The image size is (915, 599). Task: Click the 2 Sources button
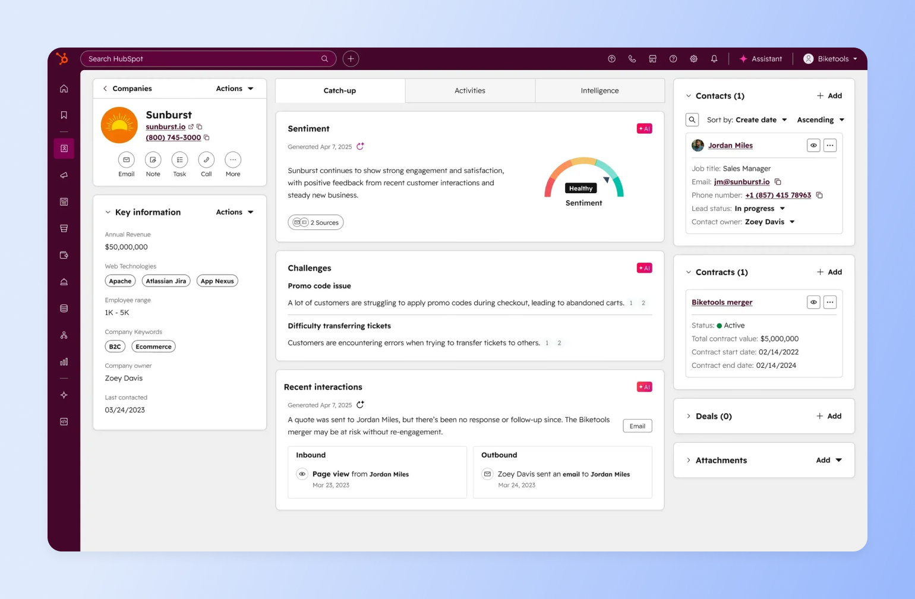tap(316, 222)
